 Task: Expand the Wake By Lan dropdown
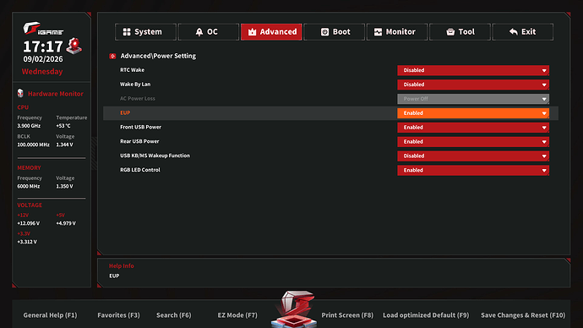(x=473, y=85)
